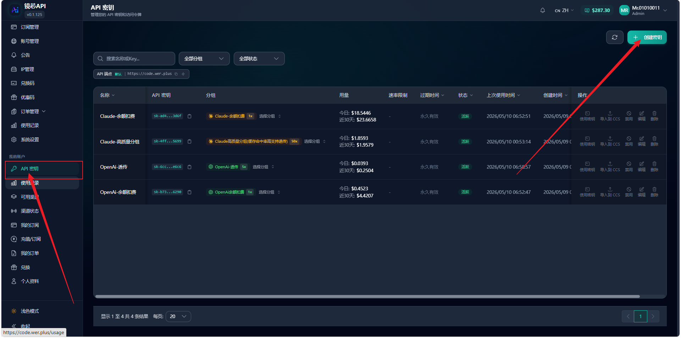Disable the Claude-高质量分组 key
The width and height of the screenshot is (681, 338).
pos(629,141)
